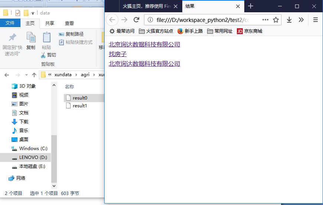
Task: Show site information icon in address bar
Action: point(150,20)
